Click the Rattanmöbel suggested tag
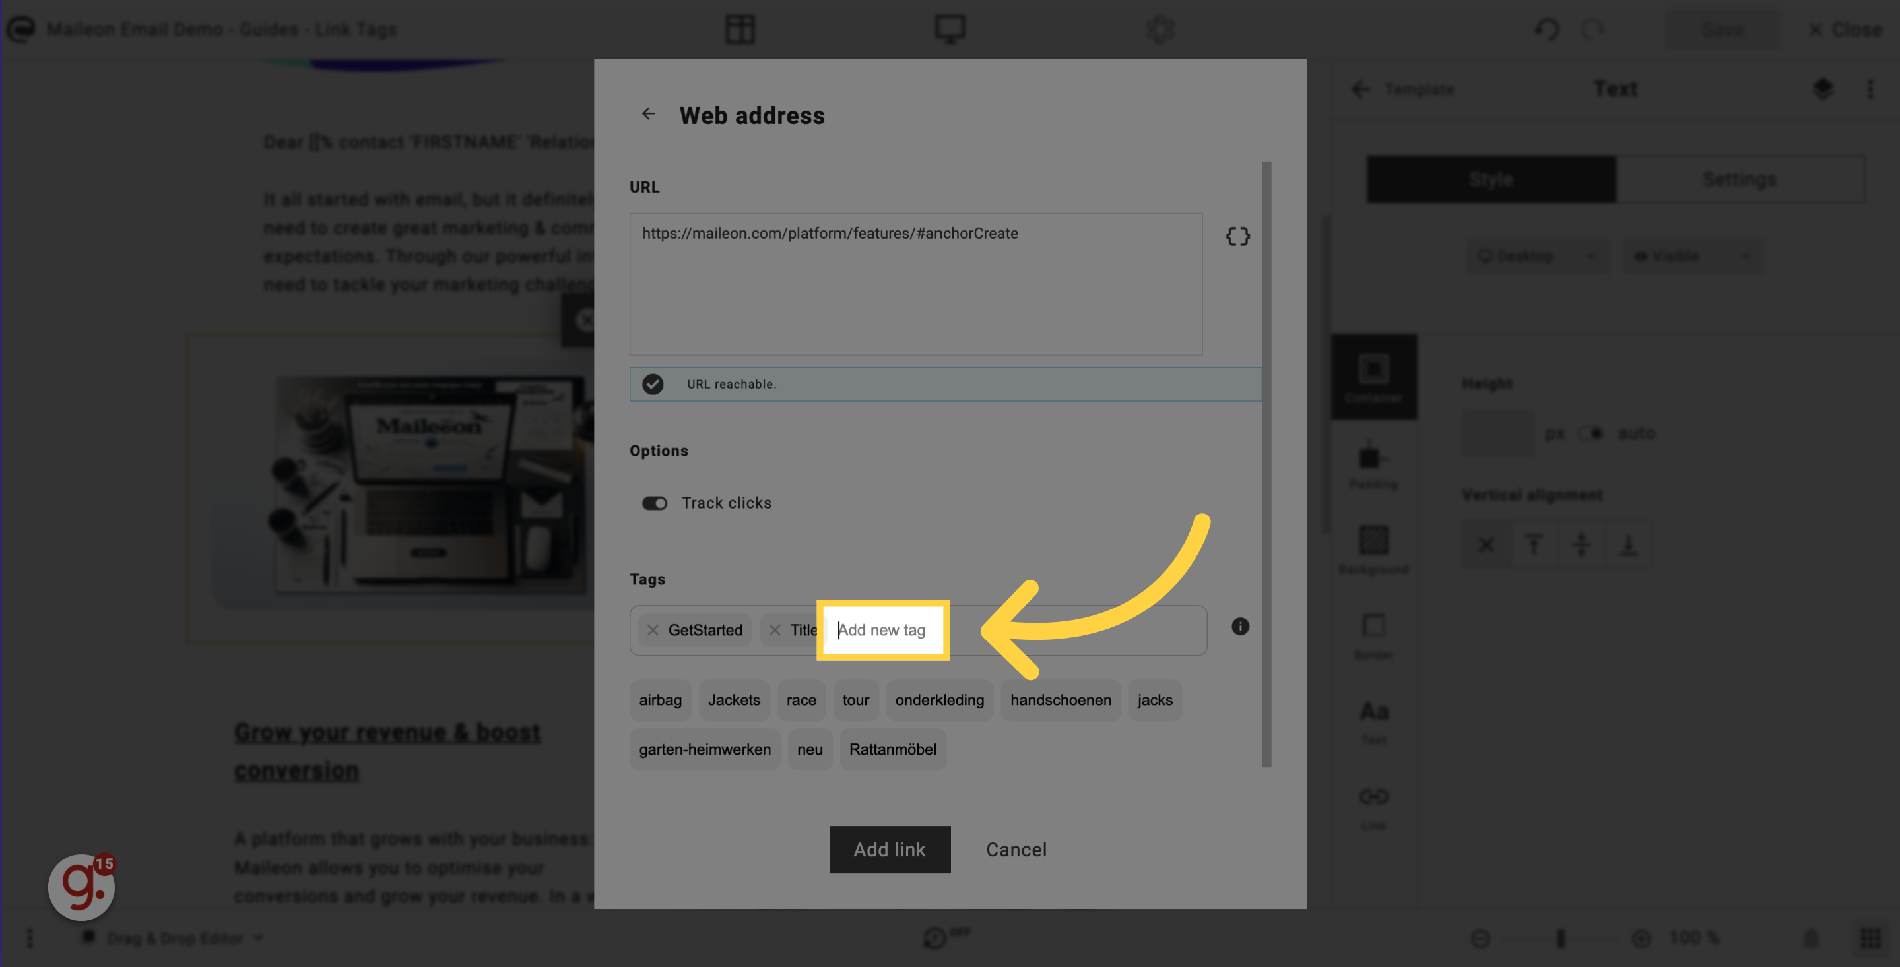 point(892,749)
